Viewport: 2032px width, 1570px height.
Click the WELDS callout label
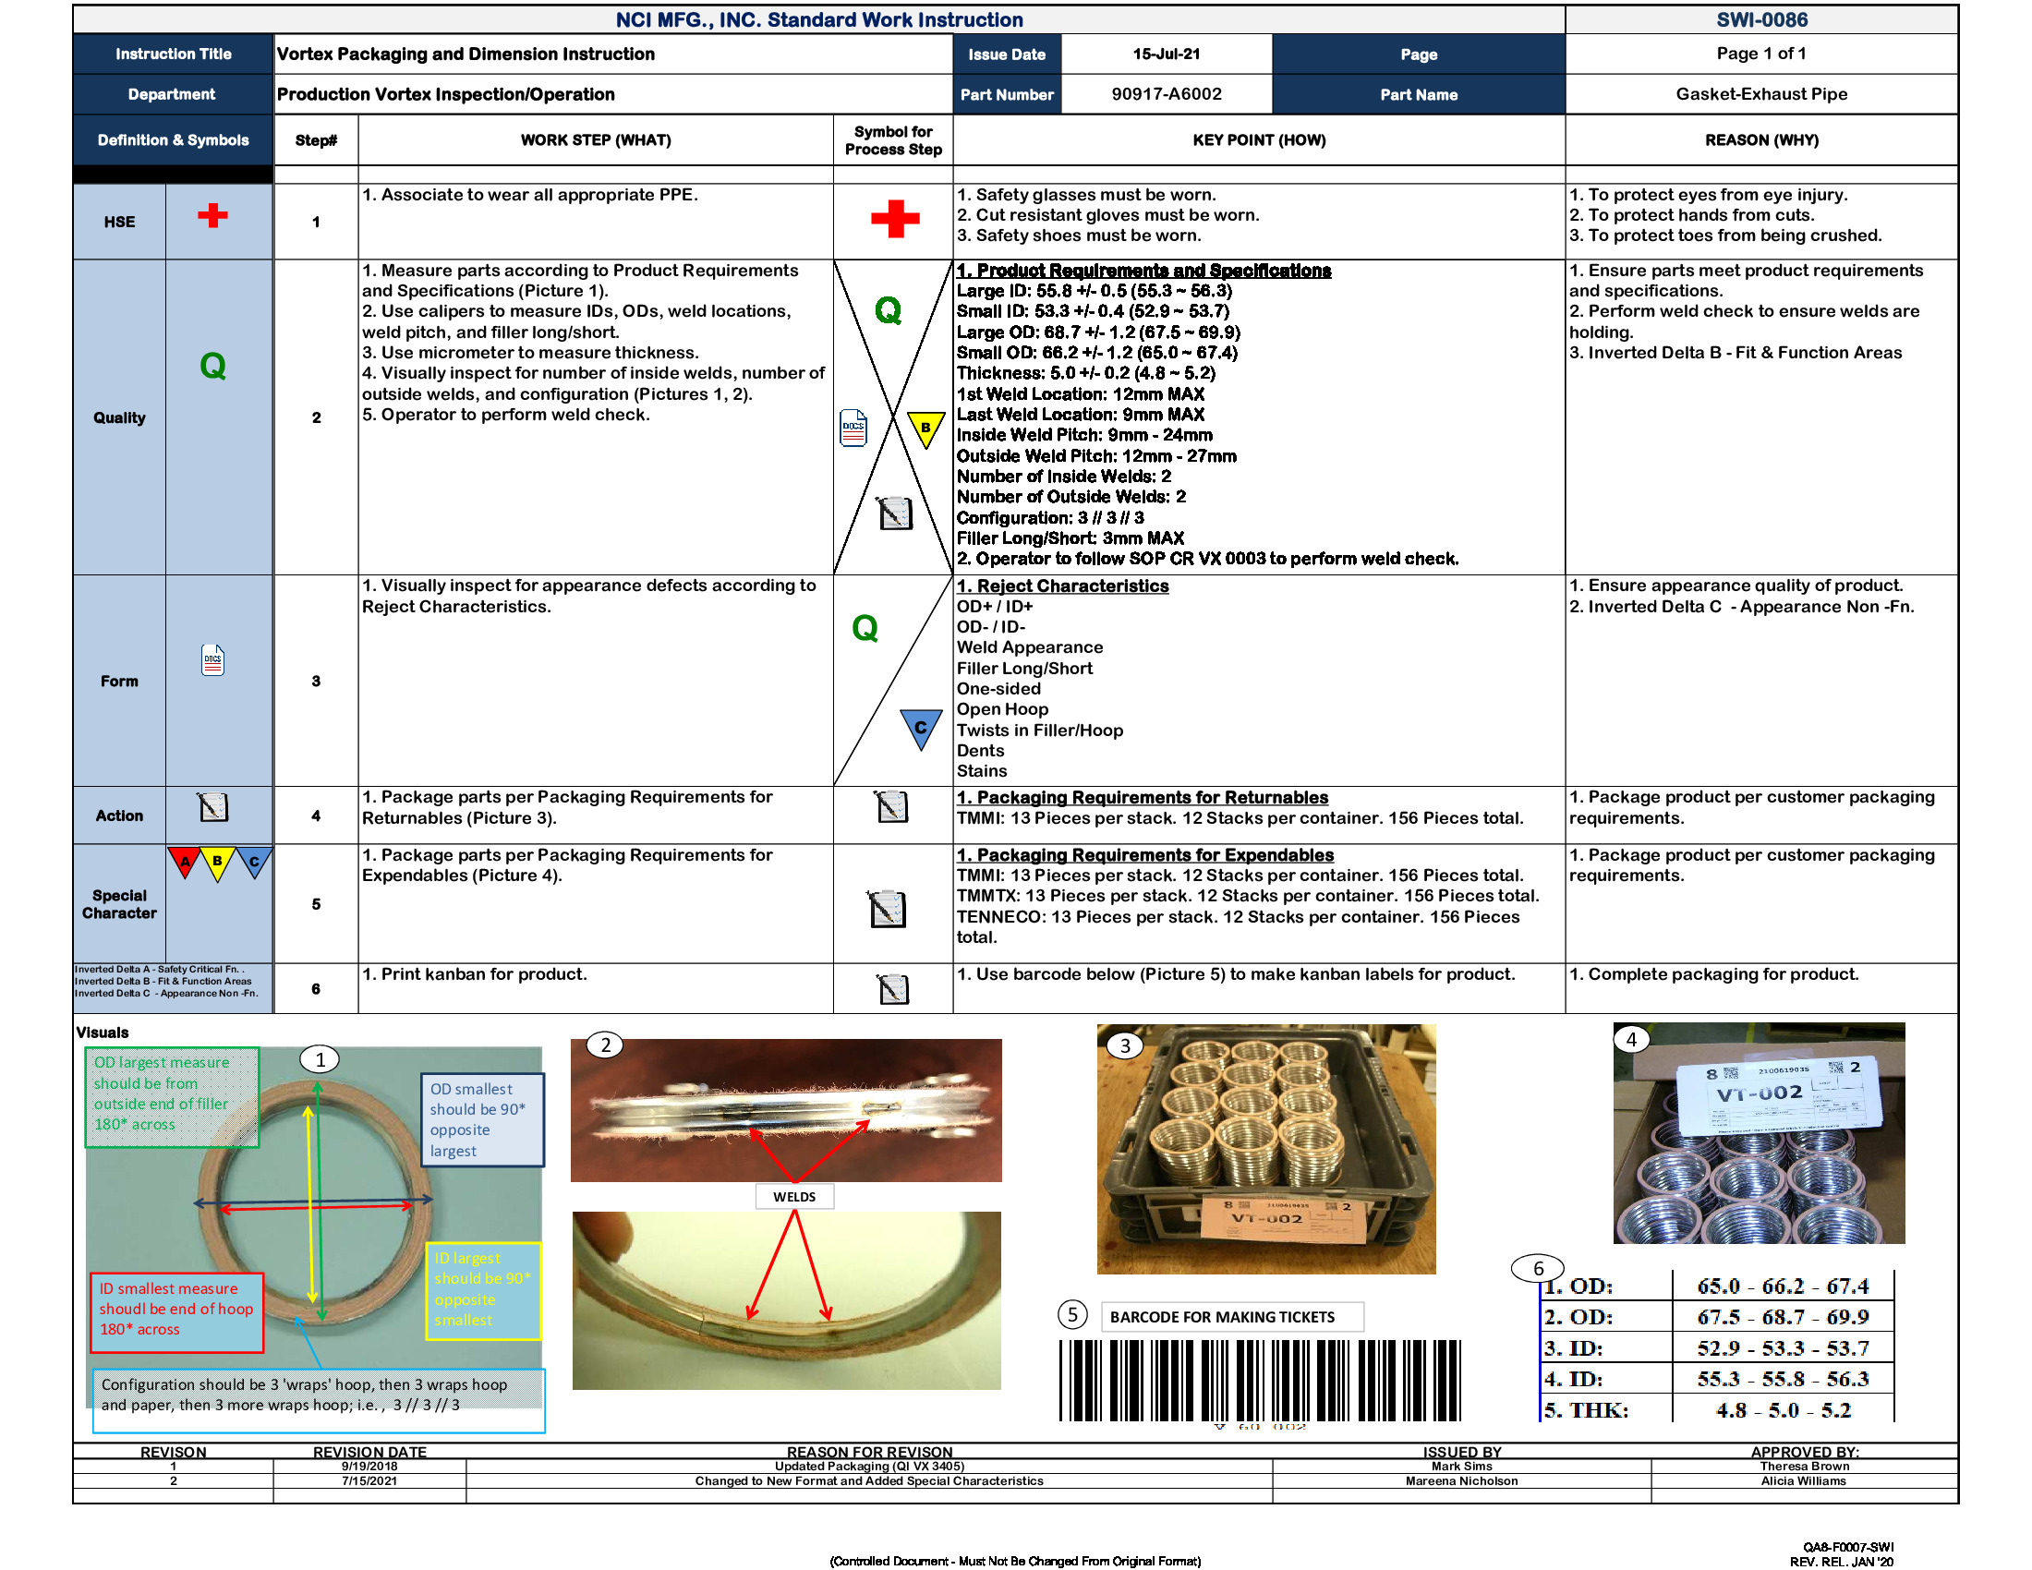tap(793, 1197)
